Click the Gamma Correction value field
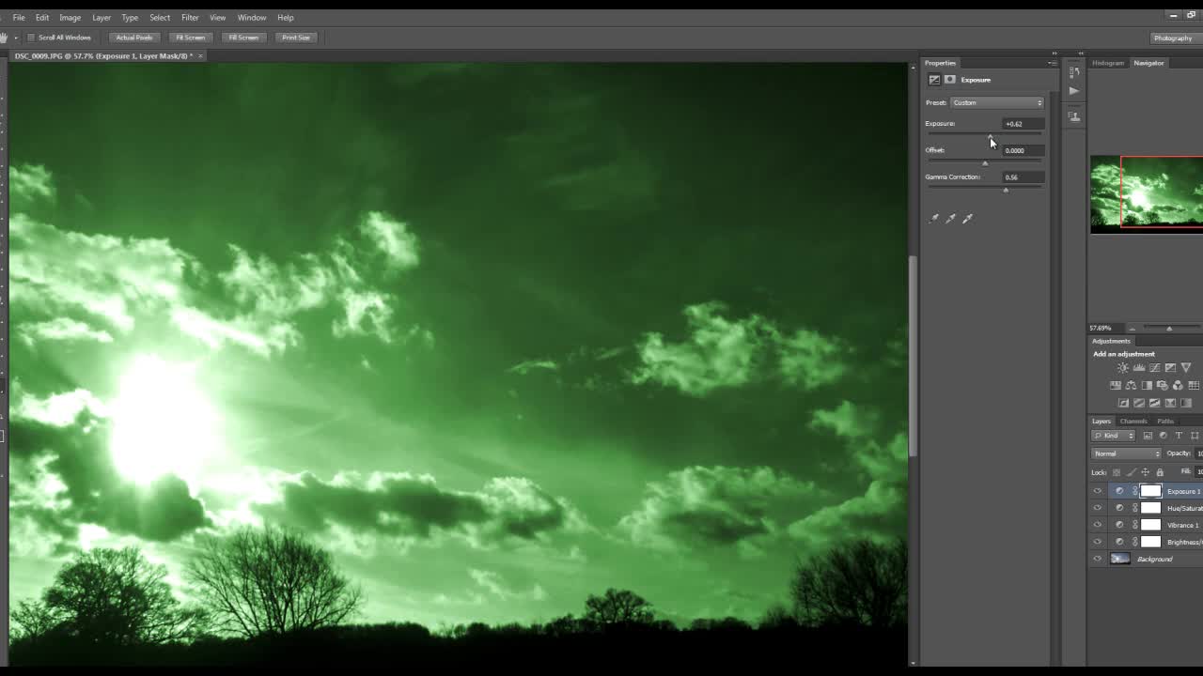 (1023, 177)
